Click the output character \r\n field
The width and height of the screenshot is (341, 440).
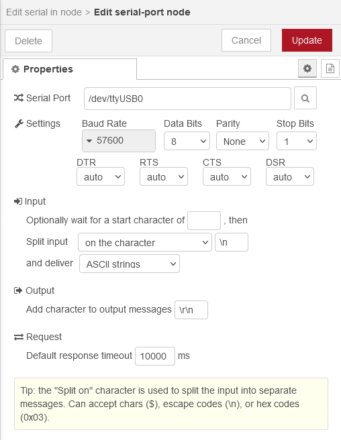(x=191, y=310)
